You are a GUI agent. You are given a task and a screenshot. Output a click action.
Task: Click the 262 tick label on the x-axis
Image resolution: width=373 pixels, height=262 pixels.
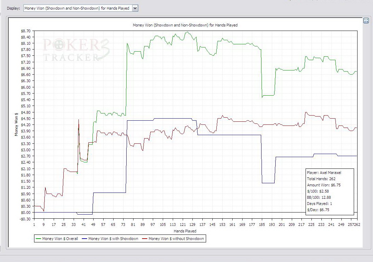(357, 225)
